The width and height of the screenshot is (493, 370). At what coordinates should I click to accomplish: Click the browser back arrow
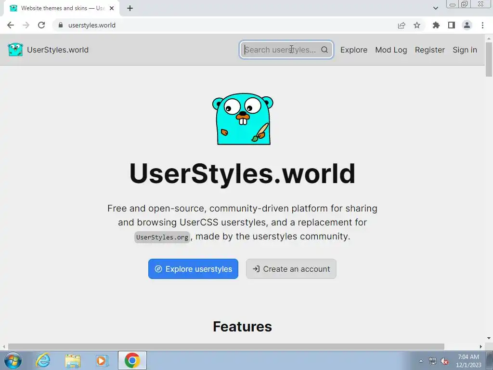point(11,25)
